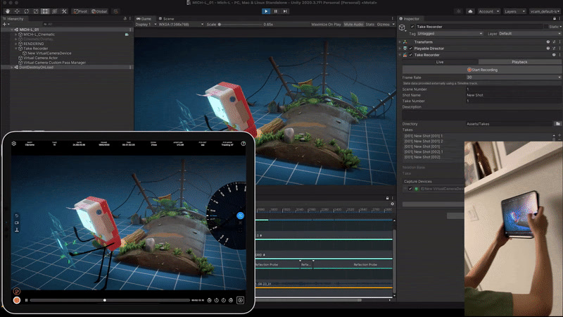Open Playable Director presets icon

pyautogui.click(x=554, y=49)
